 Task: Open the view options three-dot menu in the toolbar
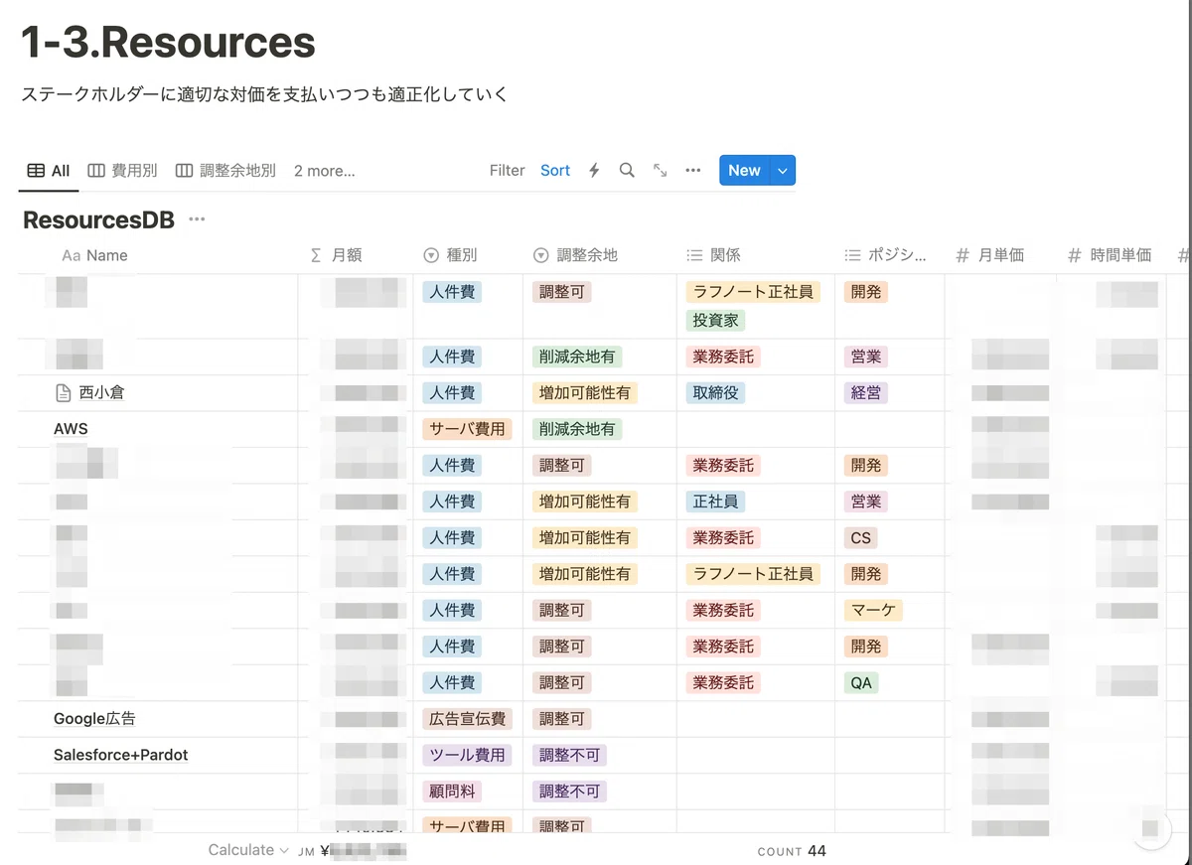[693, 171]
